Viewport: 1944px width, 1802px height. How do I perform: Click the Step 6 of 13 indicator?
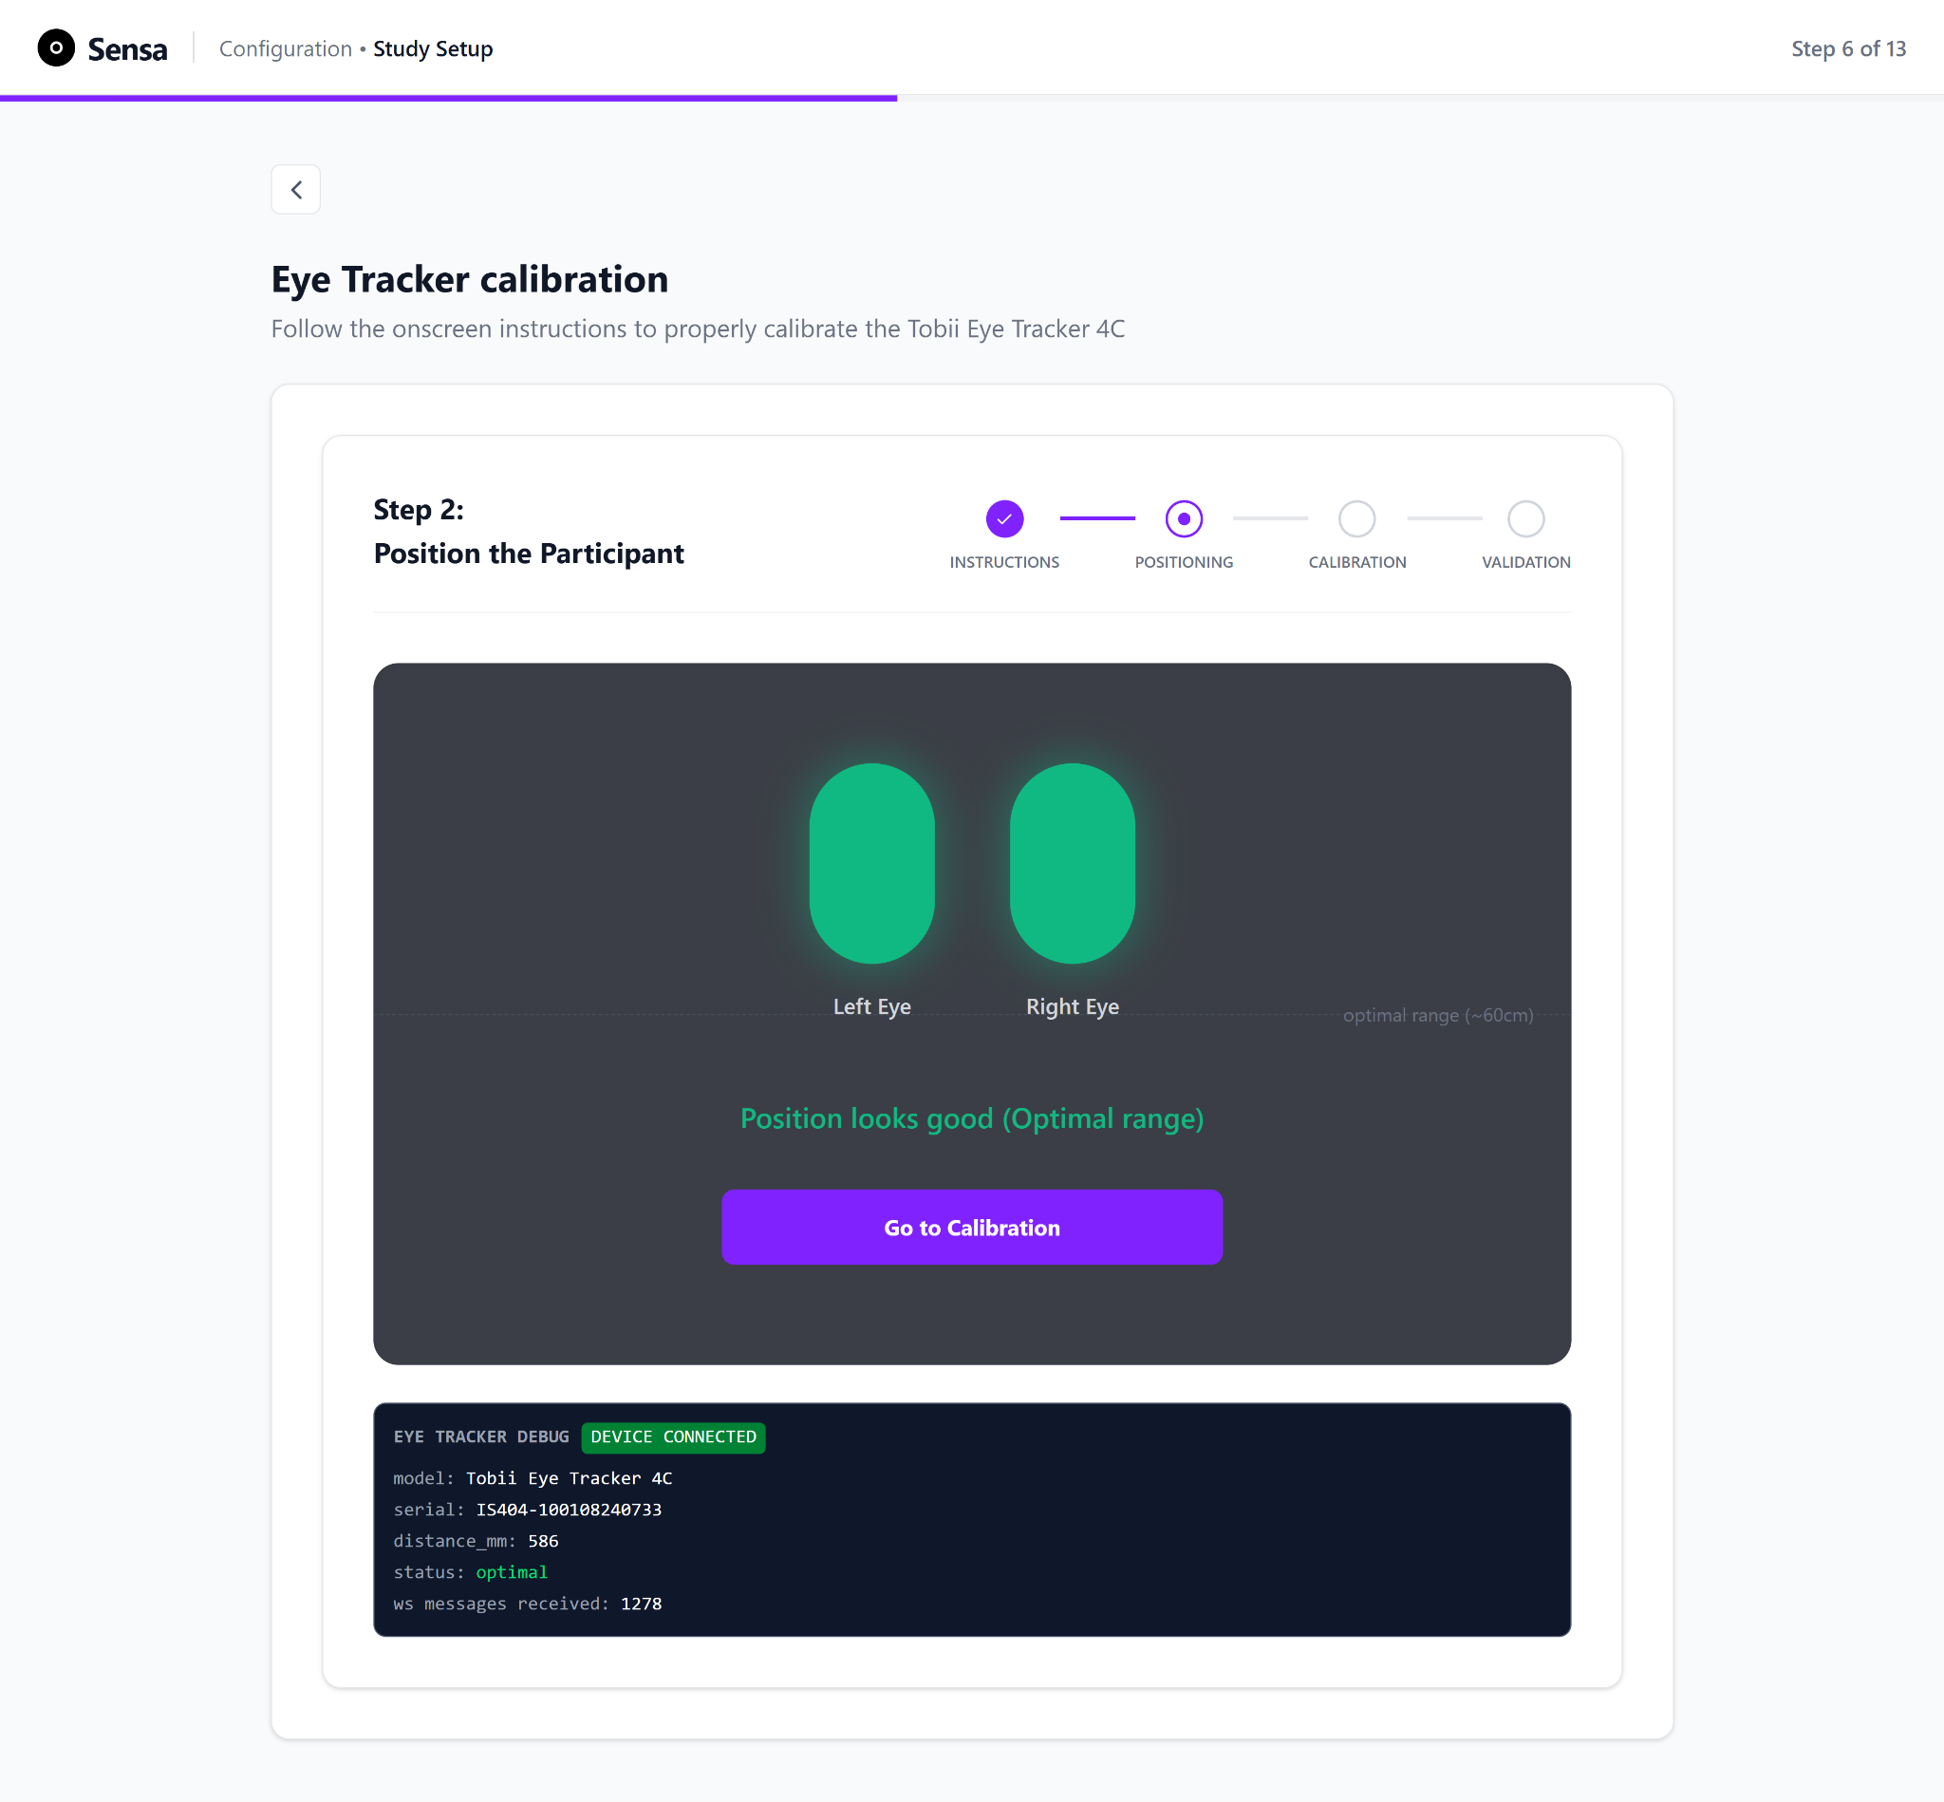click(1848, 48)
